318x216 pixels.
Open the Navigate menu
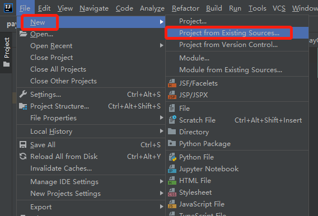[94, 8]
